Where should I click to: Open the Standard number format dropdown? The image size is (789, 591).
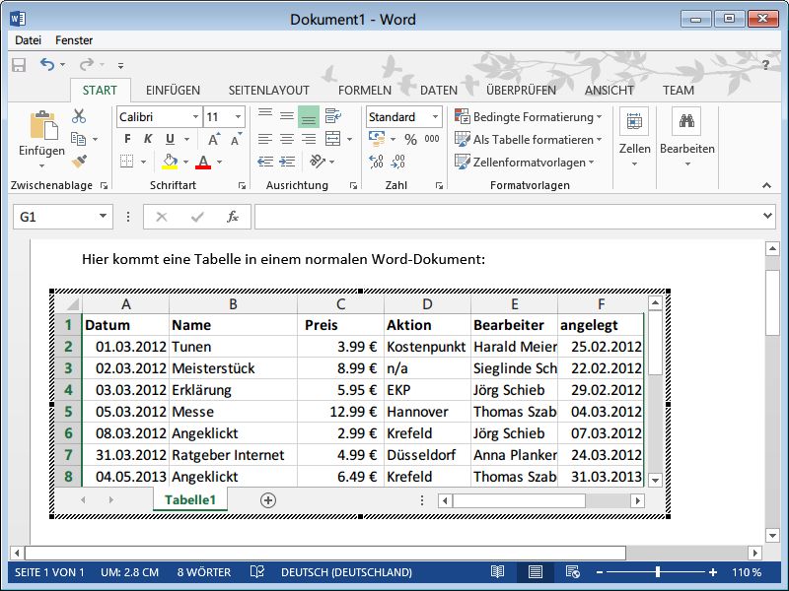pos(435,117)
